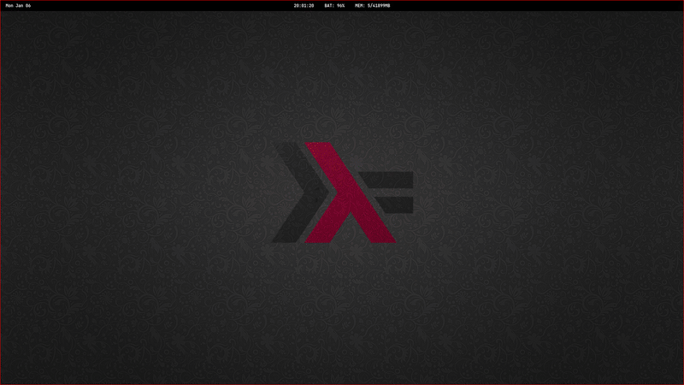Click the "BAT: 96%" battery indicator

pos(334,6)
